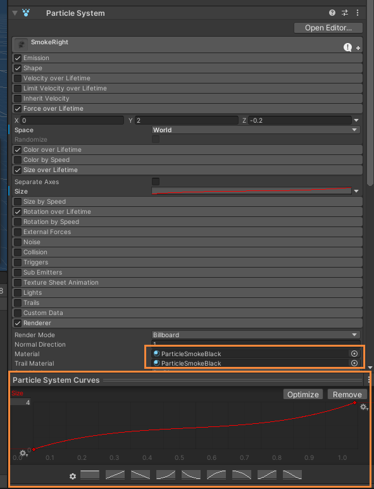This screenshot has width=374, height=489.
Task: Click the Optimize curve button
Action: tap(303, 394)
